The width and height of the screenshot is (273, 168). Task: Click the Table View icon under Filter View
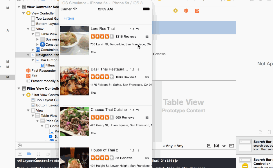click(x=38, y=116)
